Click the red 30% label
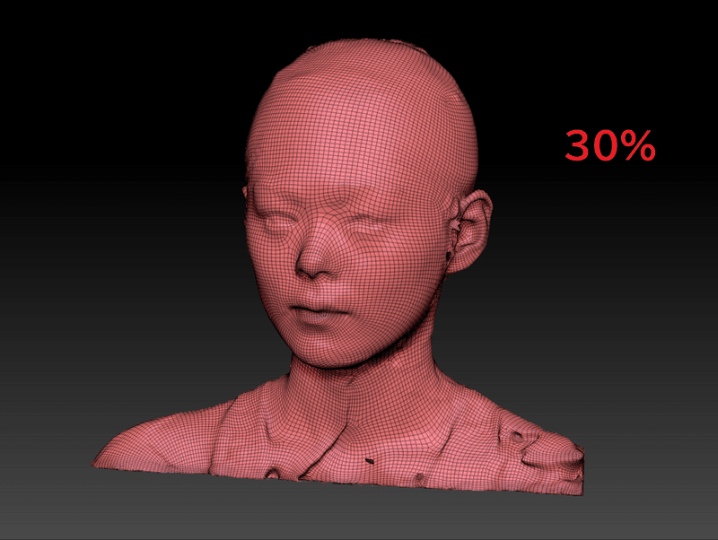Image resolution: width=718 pixels, height=540 pixels. 610,145
